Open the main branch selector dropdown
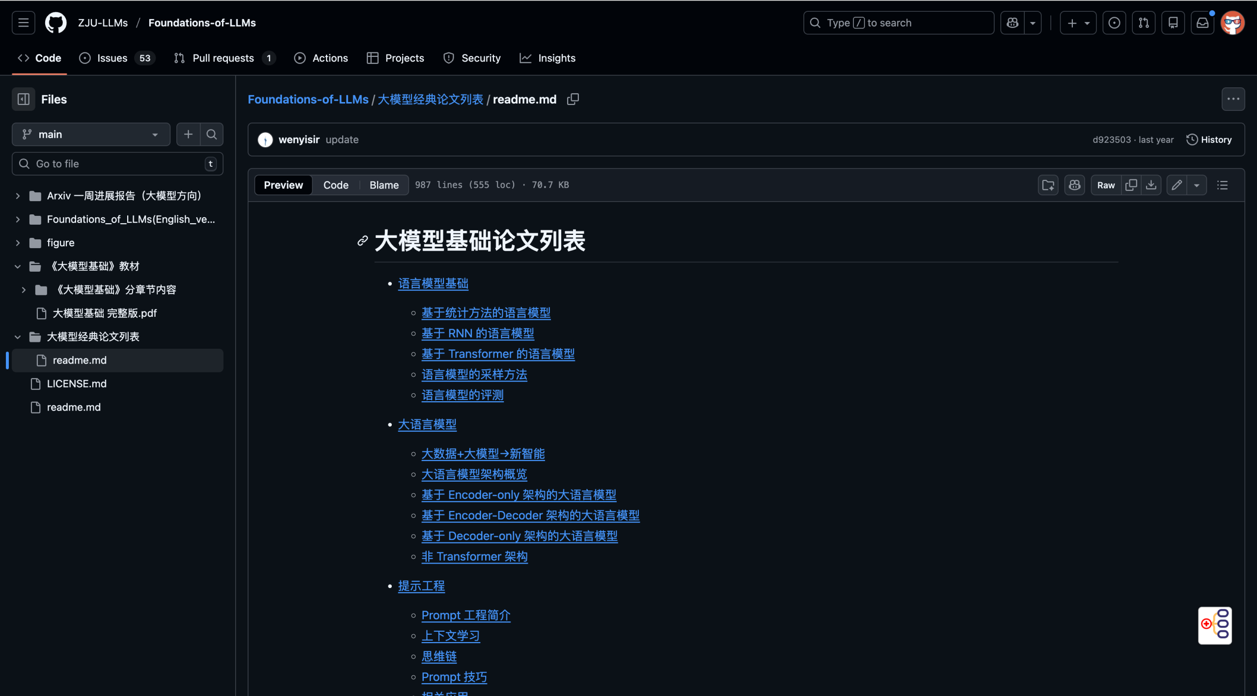The image size is (1257, 696). pos(91,134)
